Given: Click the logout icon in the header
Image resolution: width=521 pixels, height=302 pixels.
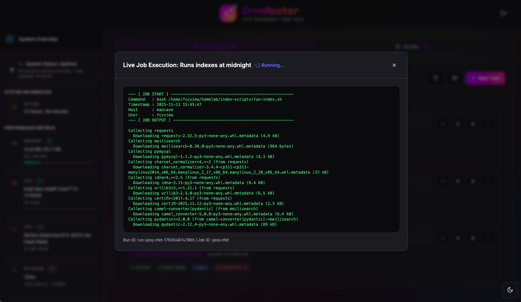Looking at the screenshot, I should pos(503,13).
